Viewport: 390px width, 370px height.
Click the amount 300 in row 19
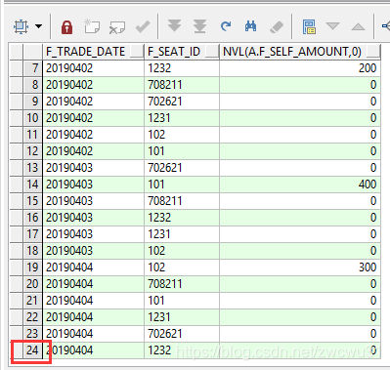click(x=368, y=267)
